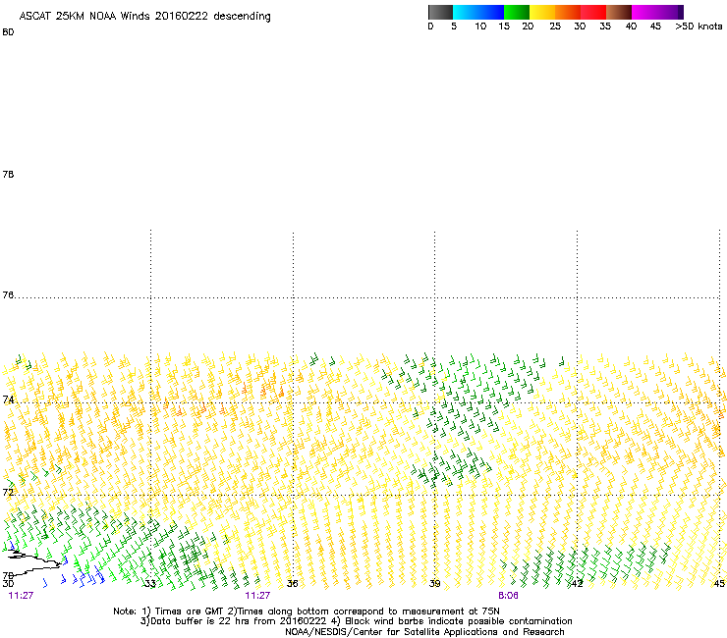This screenshot has width=727, height=638.
Task: Click the "0" label under the color bar
Action: pyautogui.click(x=430, y=27)
